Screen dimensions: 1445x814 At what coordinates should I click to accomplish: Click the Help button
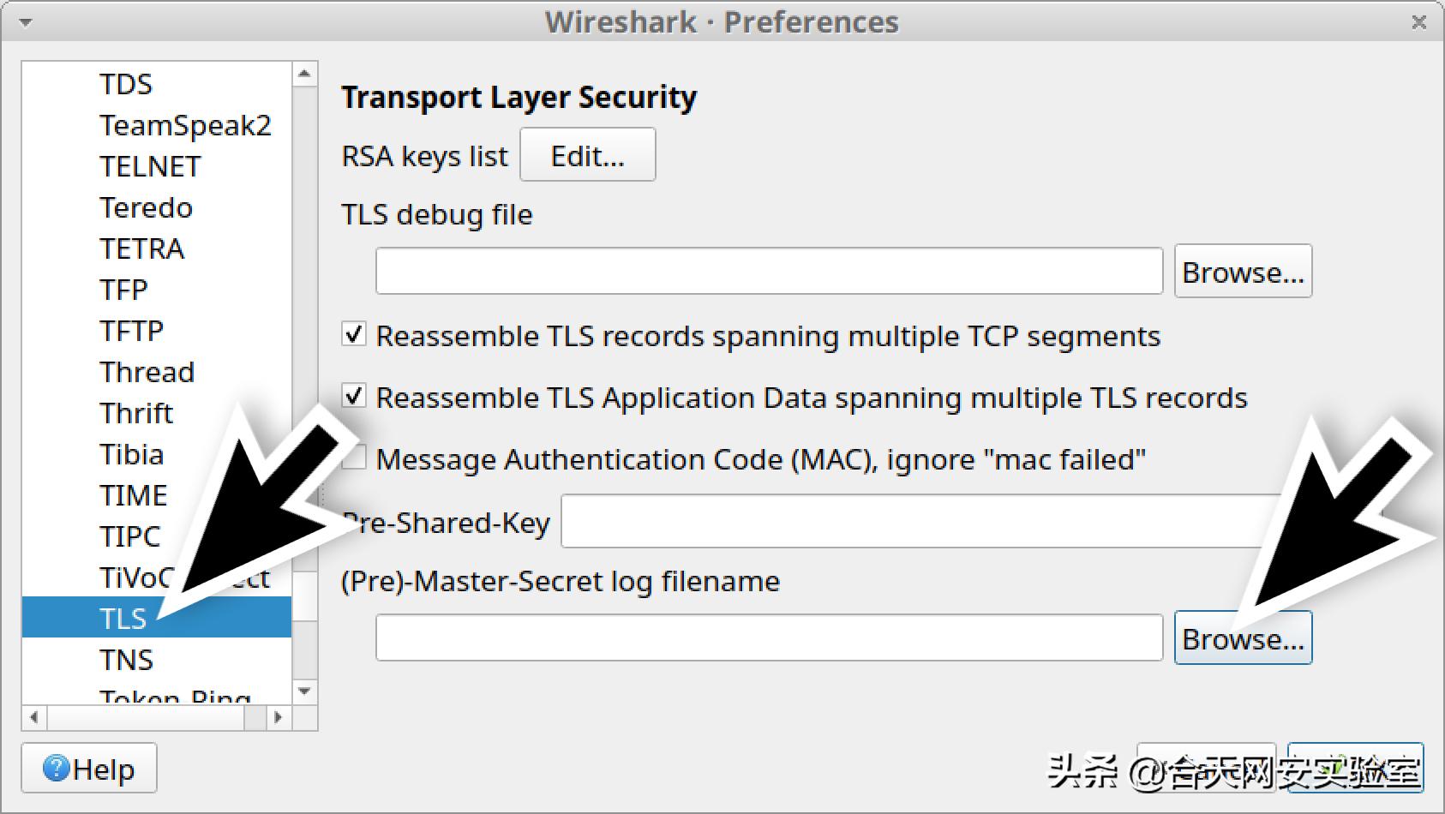click(x=89, y=769)
